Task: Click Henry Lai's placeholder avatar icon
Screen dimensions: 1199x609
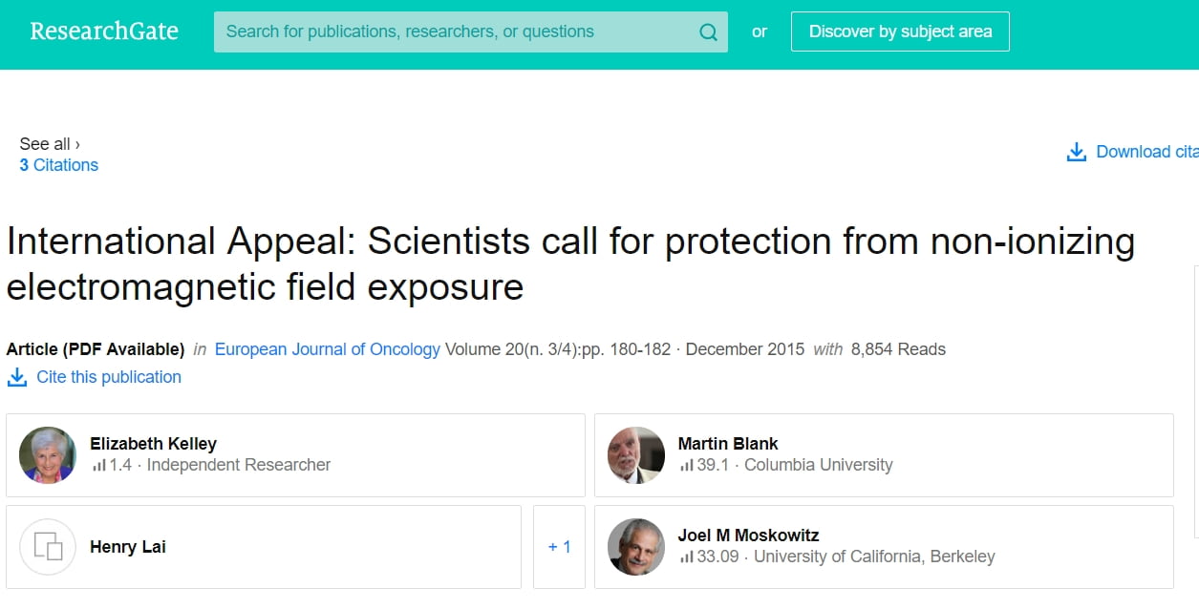Action: point(48,547)
